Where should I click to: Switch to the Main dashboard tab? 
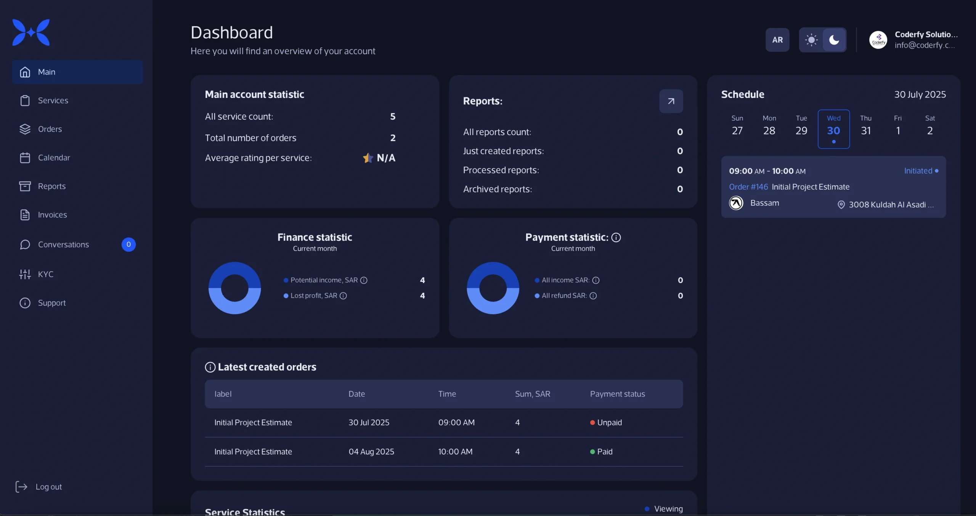[x=46, y=72]
